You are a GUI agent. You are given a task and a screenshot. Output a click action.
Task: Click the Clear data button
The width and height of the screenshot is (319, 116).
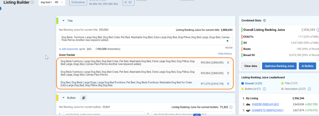pos(251,66)
